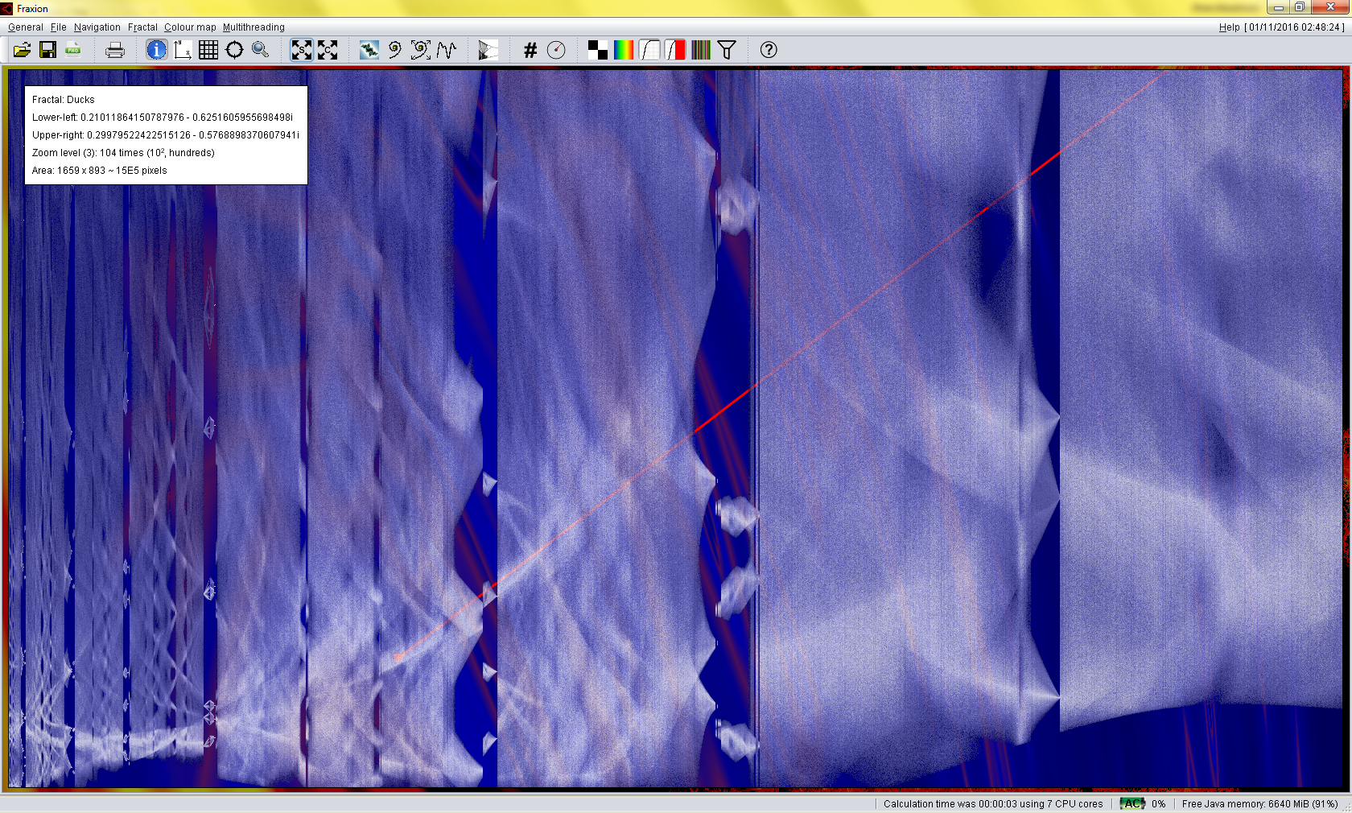Open the General menu

[x=26, y=27]
